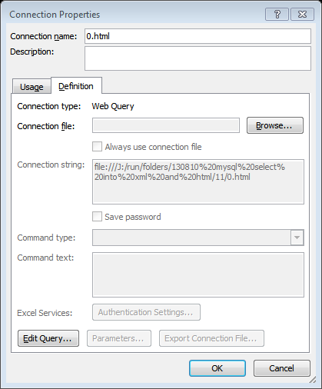Expand the Command type dropdown arrow
322x389 pixels.
tap(297, 238)
